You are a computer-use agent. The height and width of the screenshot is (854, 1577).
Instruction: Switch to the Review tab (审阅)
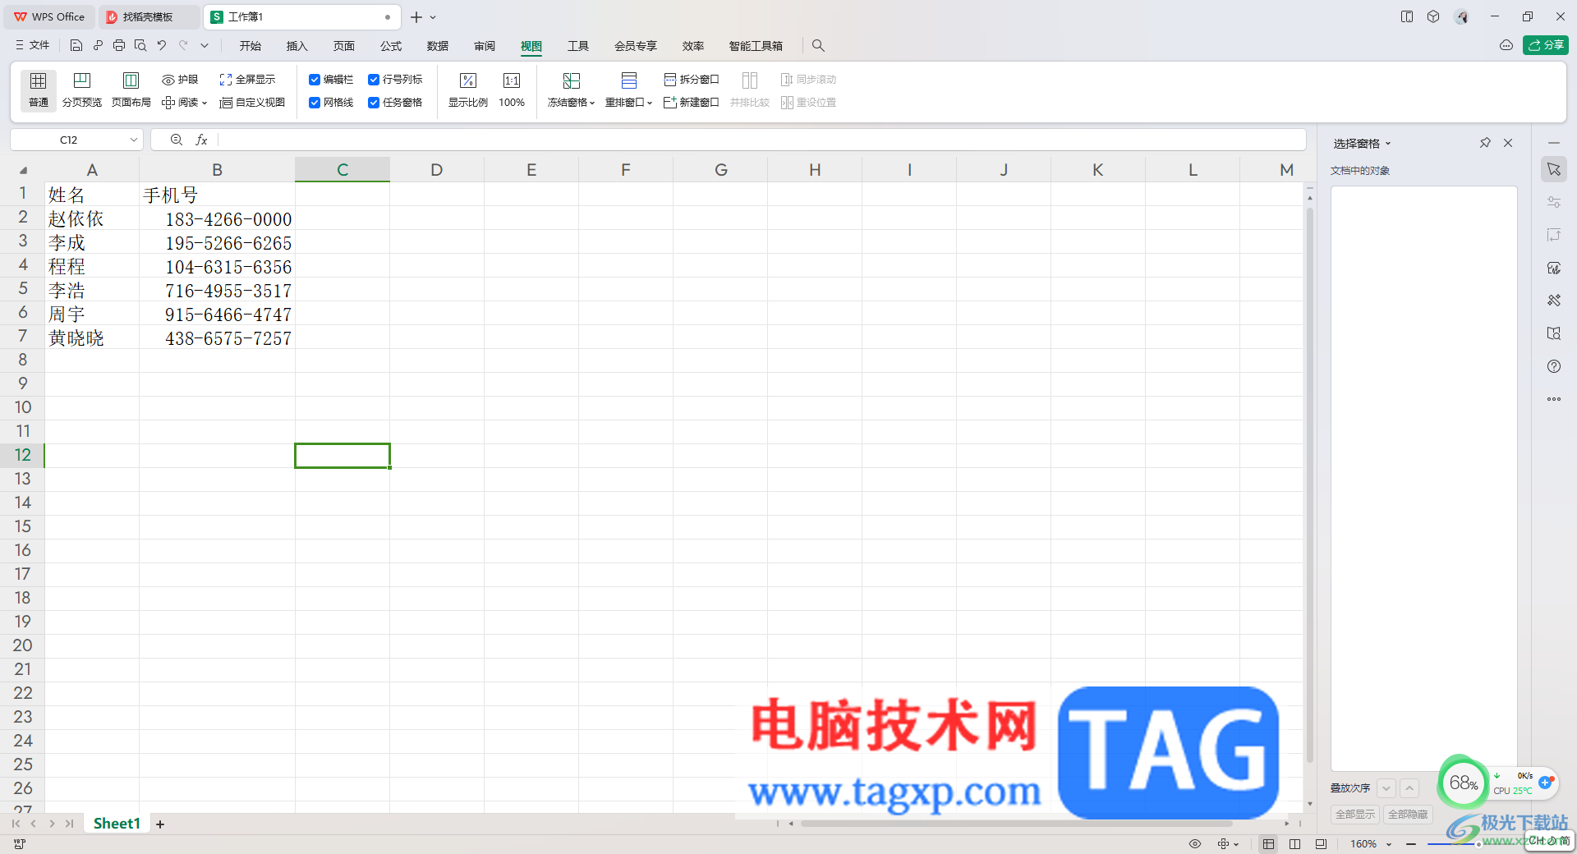pos(485,46)
